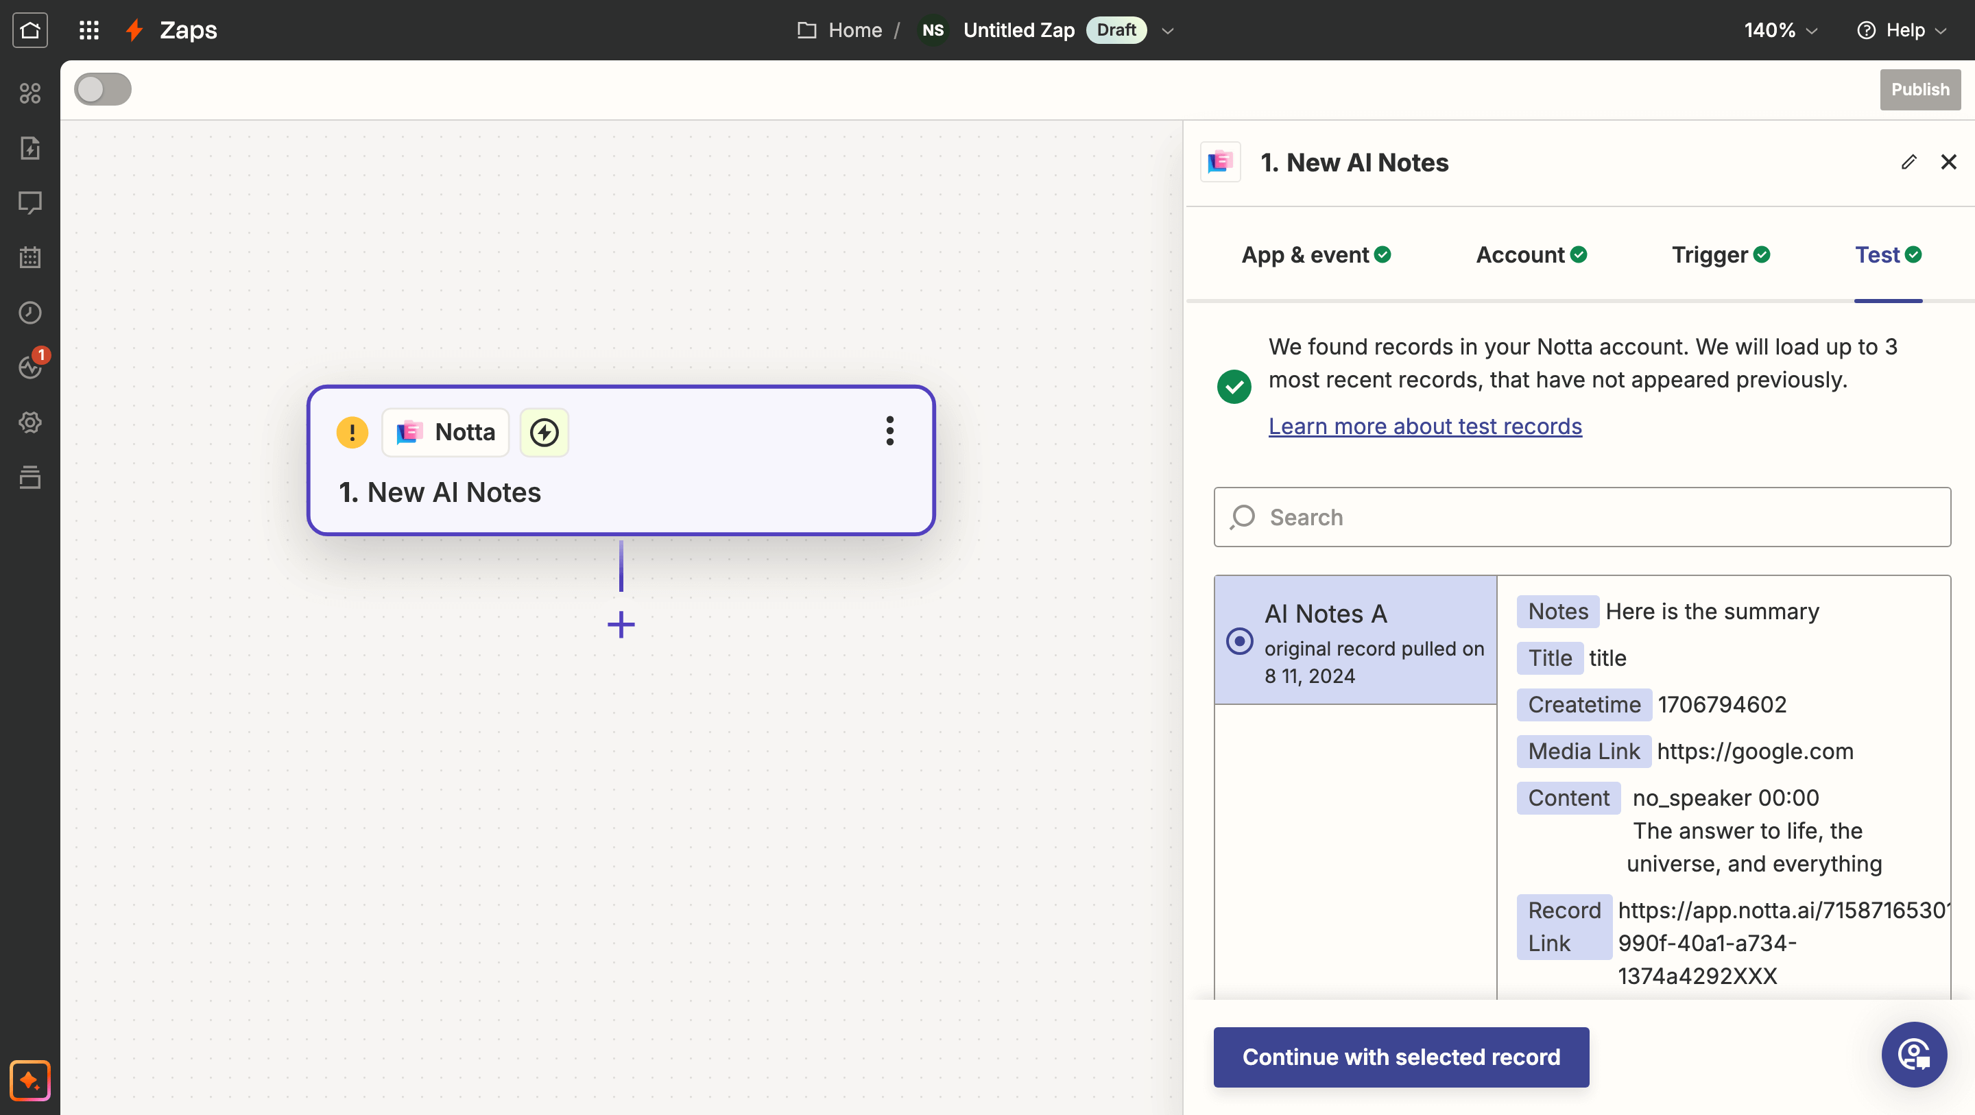Screen dimensions: 1975x1115
Task: Open the apps grid menu
Action: pos(89,30)
